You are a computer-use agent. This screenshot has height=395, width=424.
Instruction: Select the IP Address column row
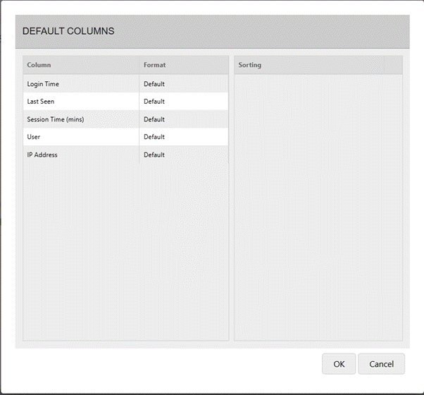pyautogui.click(x=126, y=154)
